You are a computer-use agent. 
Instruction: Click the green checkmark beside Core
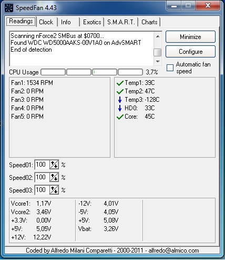pos(120,117)
